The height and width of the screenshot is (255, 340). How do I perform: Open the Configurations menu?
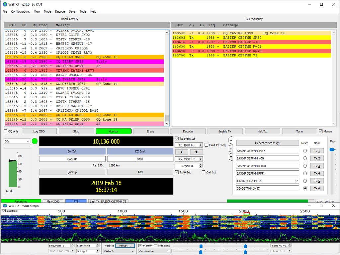20,12
